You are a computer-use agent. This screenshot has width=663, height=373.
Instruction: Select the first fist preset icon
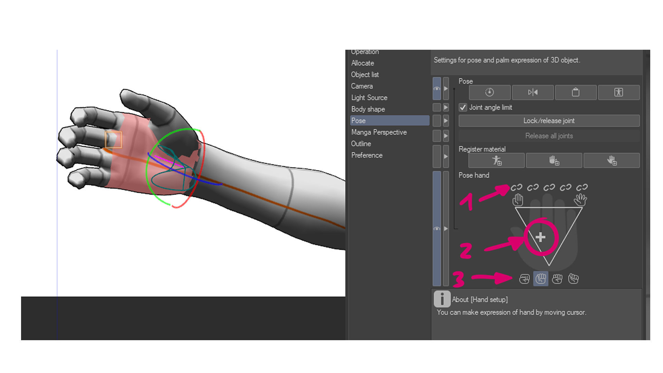click(x=524, y=279)
